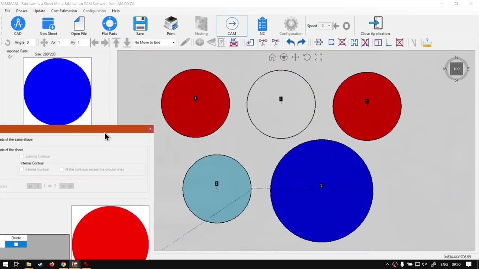
Task: Open the CAD module
Action: pyautogui.click(x=18, y=26)
